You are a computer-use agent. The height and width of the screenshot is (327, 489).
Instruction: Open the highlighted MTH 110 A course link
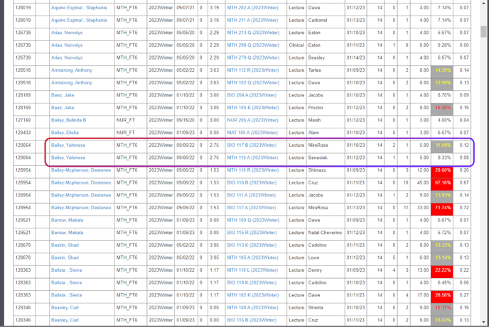tap(252, 157)
